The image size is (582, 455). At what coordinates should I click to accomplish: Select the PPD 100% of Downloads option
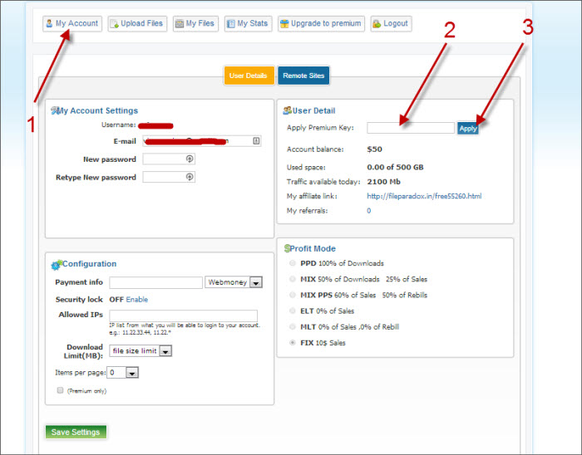292,263
